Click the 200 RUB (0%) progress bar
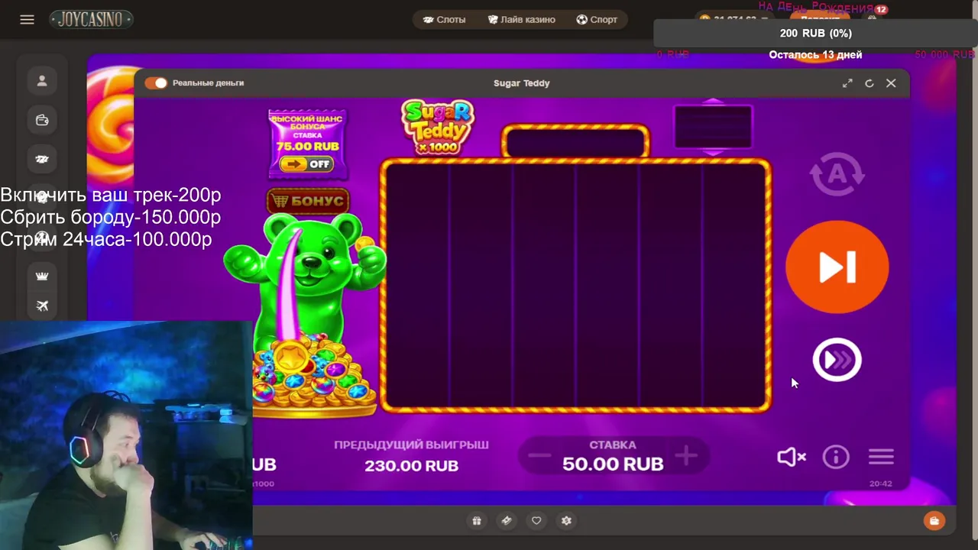978x550 pixels. coord(815,33)
